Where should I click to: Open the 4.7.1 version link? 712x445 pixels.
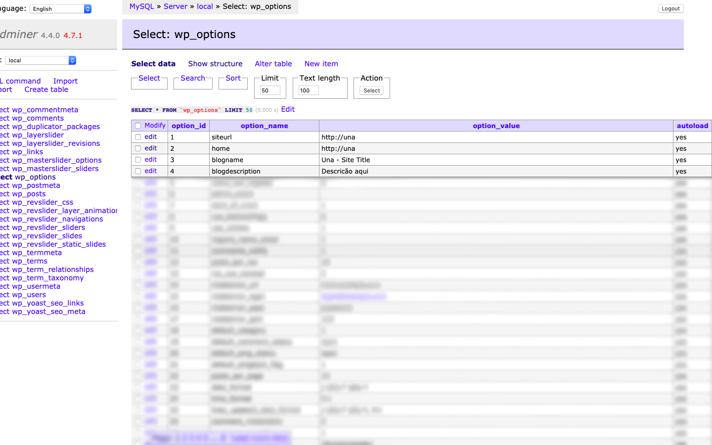coord(73,36)
